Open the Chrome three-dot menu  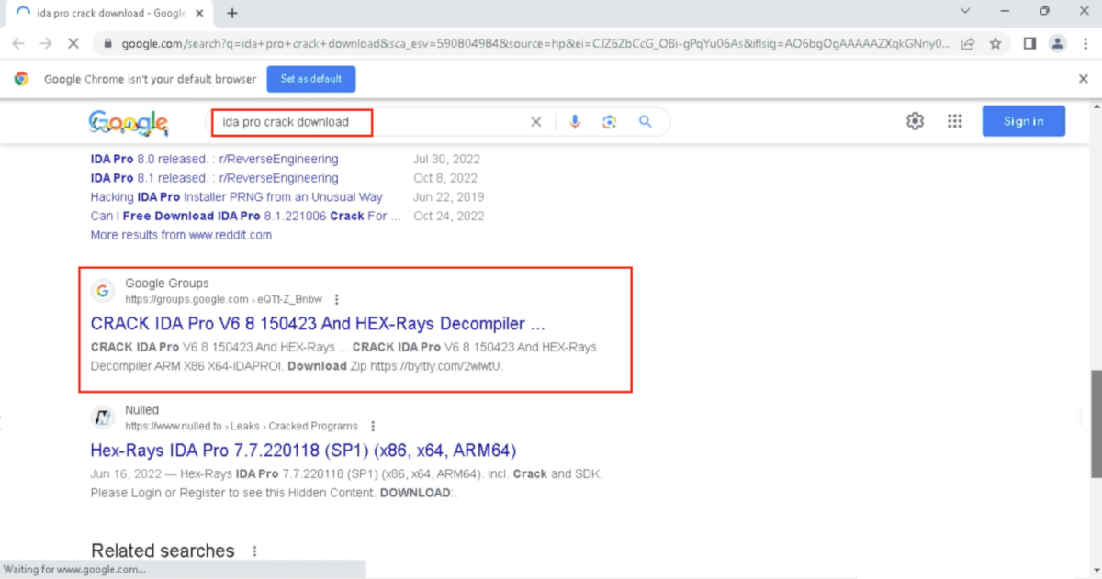[x=1085, y=43]
